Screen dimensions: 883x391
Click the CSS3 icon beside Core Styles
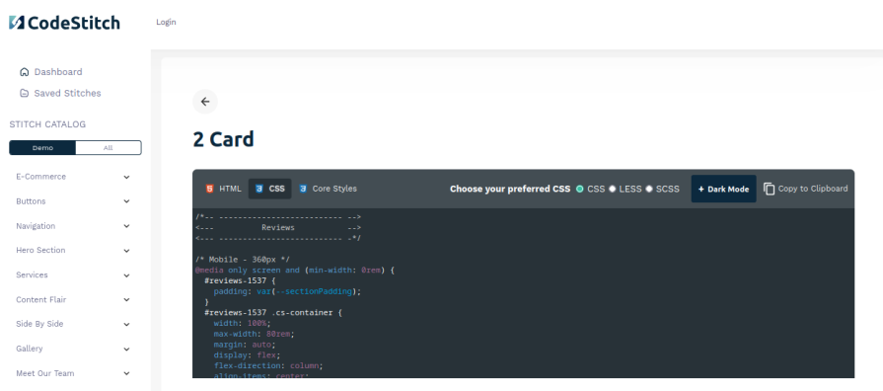pos(303,189)
